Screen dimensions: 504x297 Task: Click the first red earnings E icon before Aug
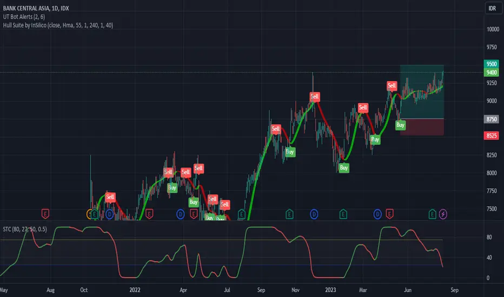(x=45, y=214)
